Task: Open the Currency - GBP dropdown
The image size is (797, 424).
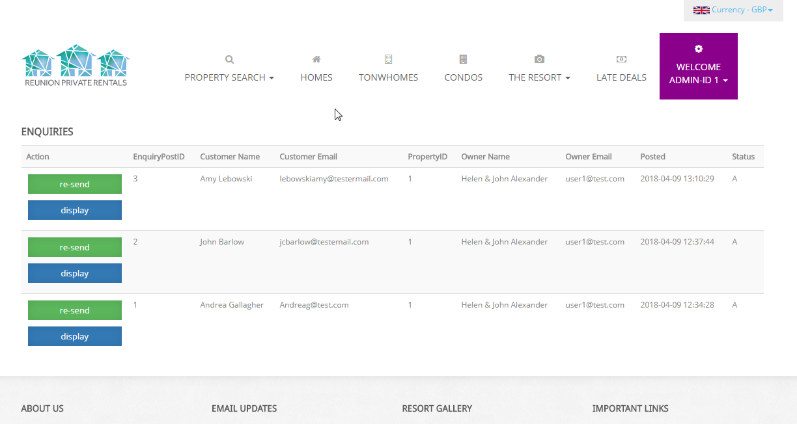Action: coord(733,10)
